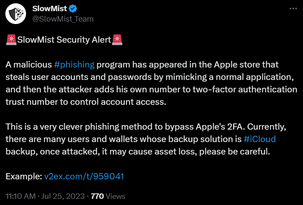Click the Views label beside 770
The height and width of the screenshot is (205, 303).
coord(115,196)
